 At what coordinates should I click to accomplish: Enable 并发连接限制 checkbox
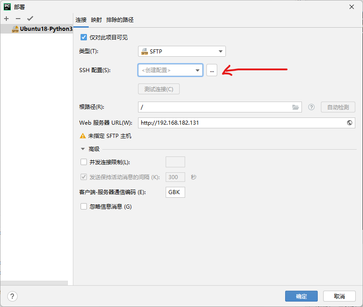[x=84, y=162]
